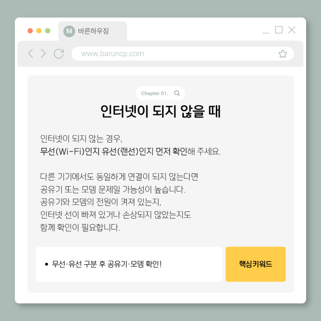Click the red traffic-light dot
This screenshot has width=321, height=321.
pyautogui.click(x=30, y=31)
